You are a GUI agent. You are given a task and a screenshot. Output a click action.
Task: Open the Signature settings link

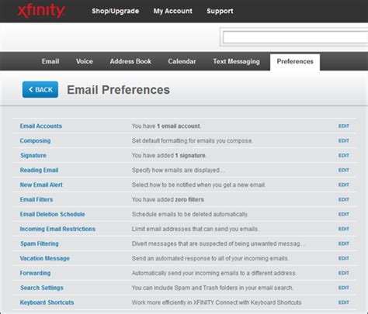(x=33, y=155)
